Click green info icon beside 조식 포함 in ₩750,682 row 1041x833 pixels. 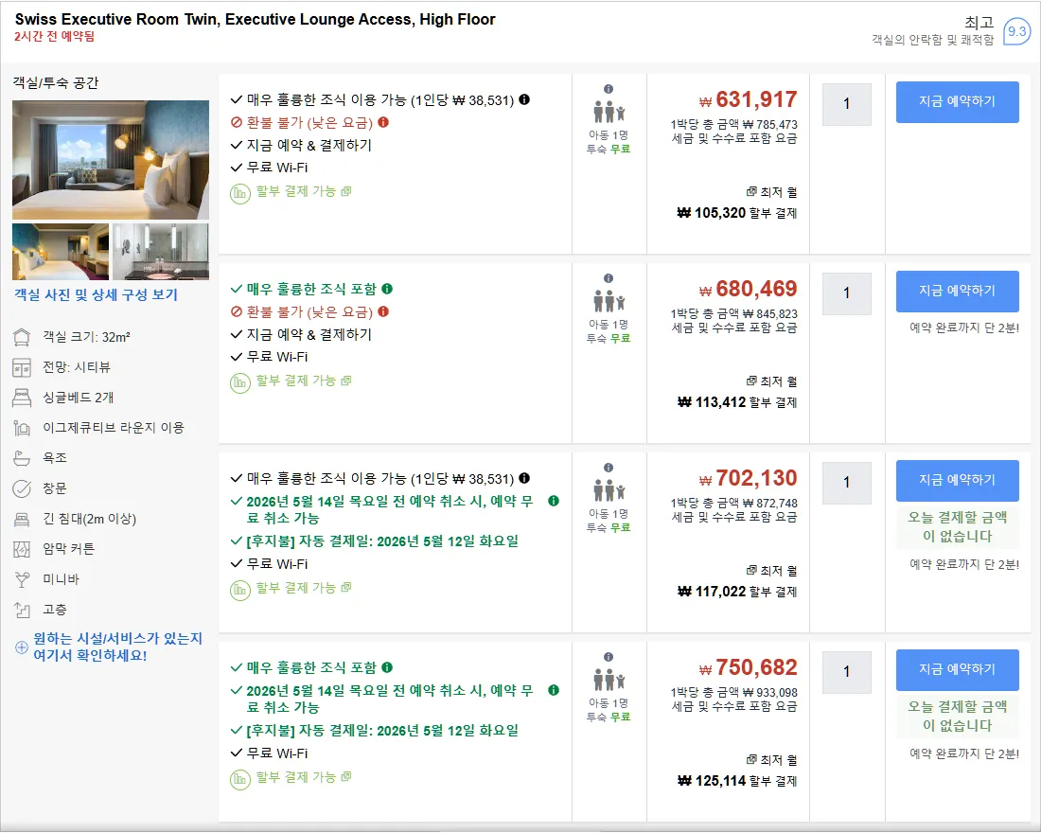click(387, 667)
